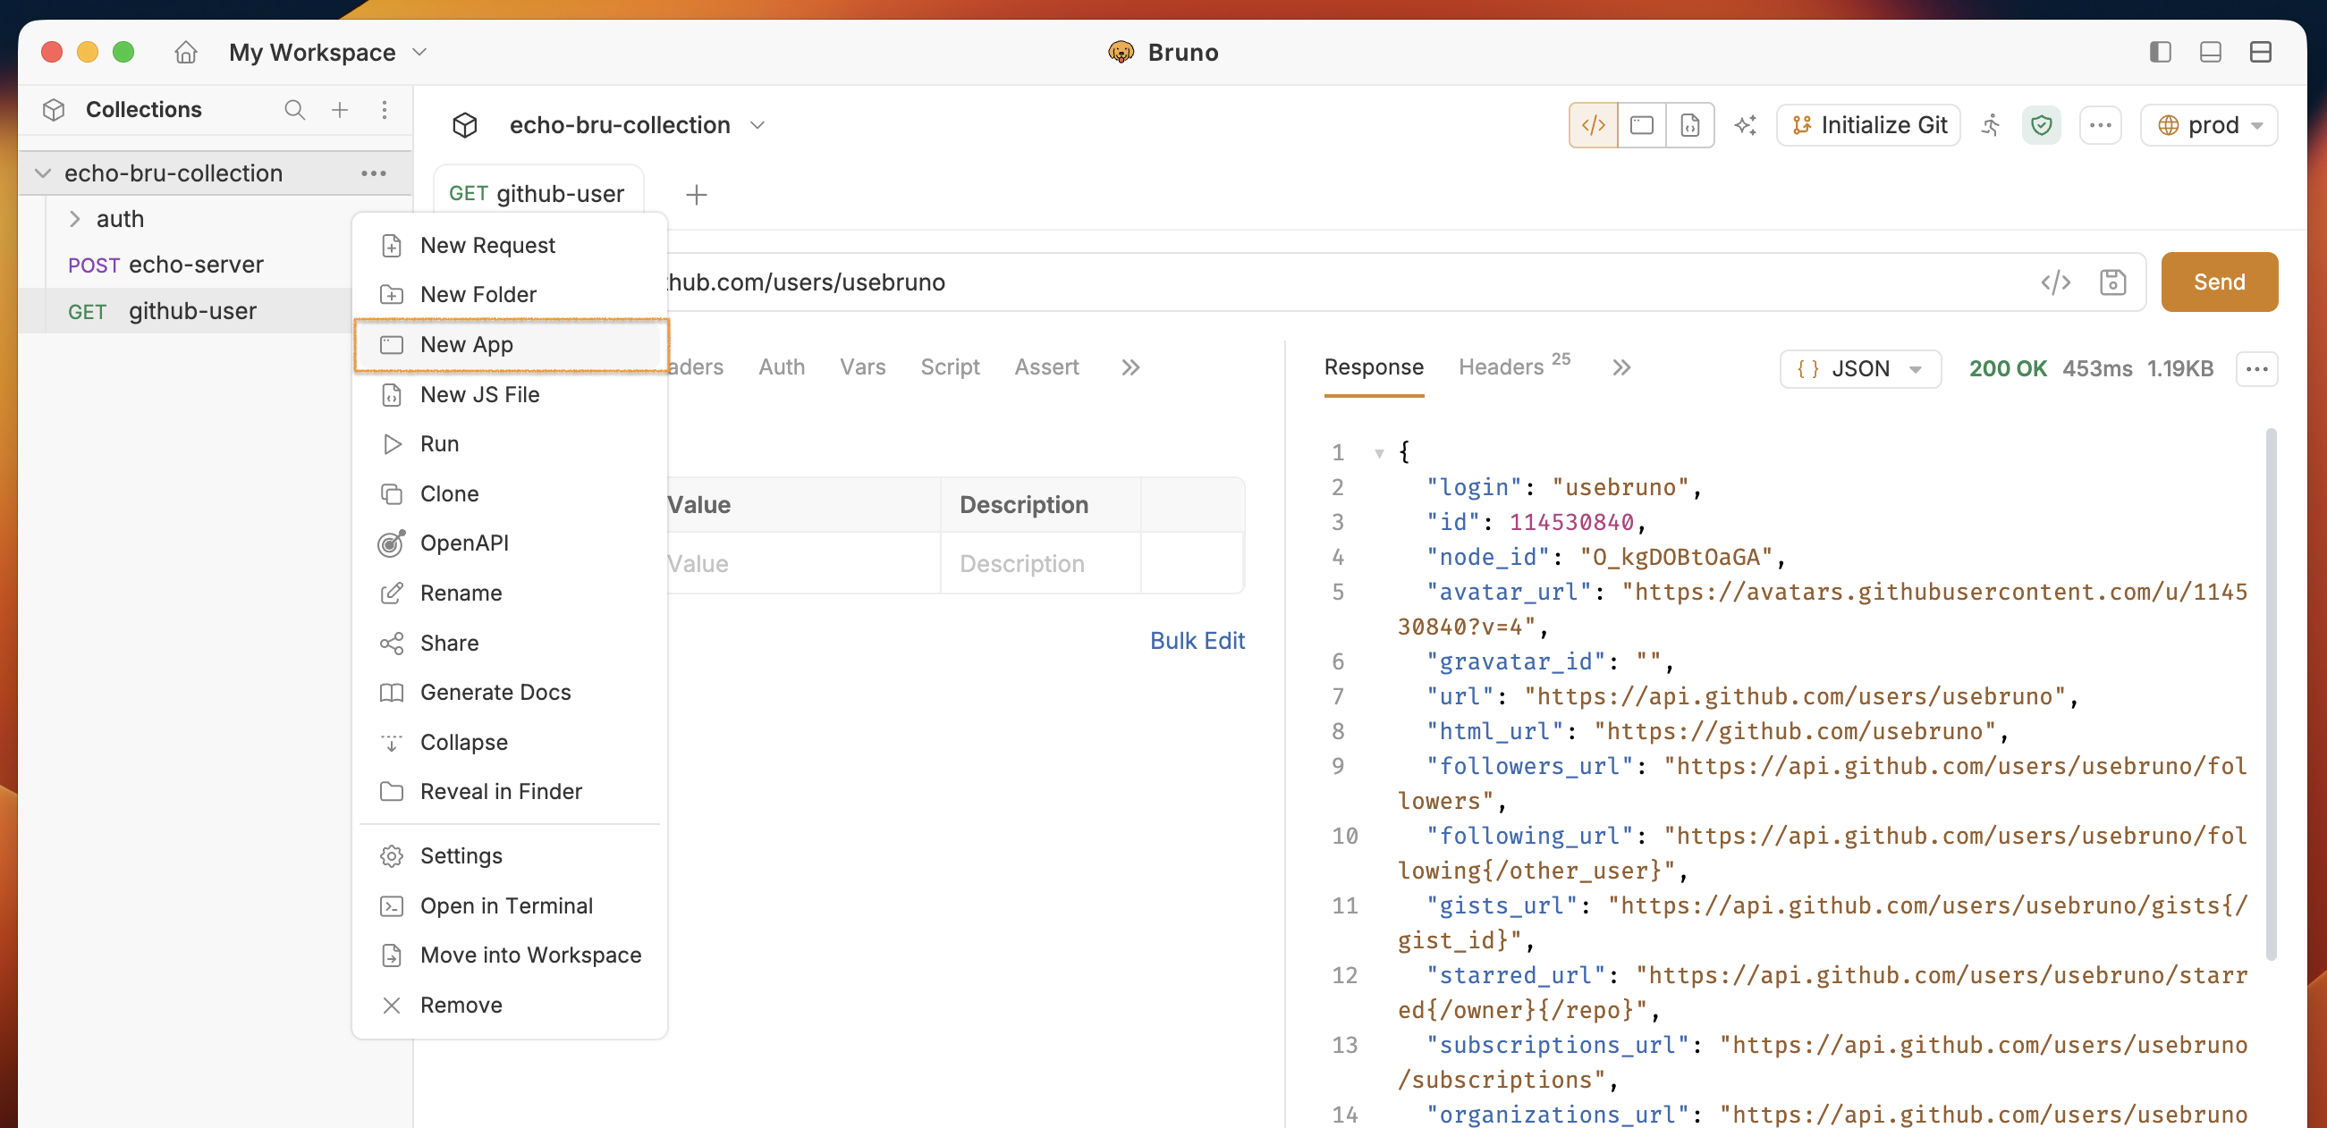Generate code with the URL bar icon
This screenshot has height=1128, width=2327.
(x=2056, y=282)
